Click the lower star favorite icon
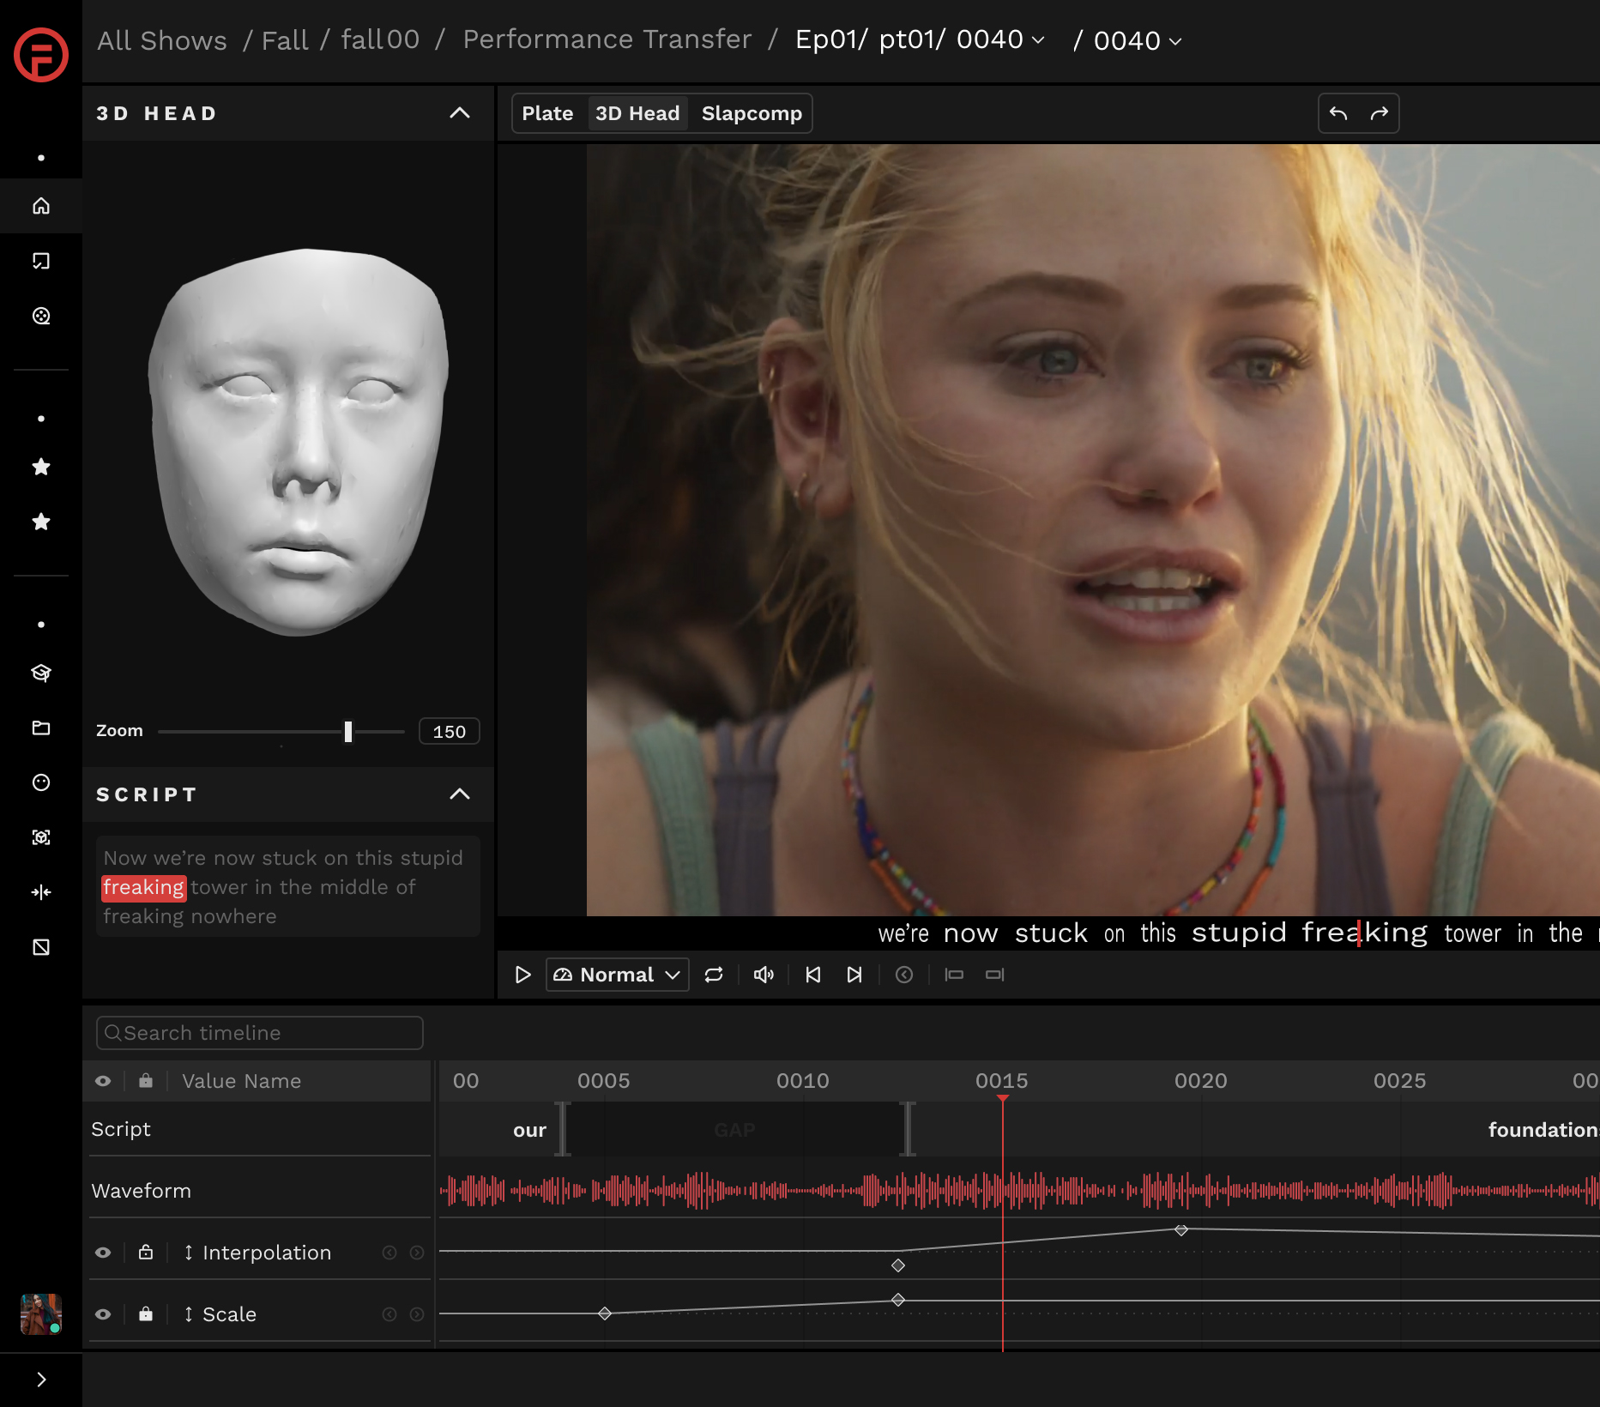Image resolution: width=1600 pixels, height=1407 pixels. pyautogui.click(x=41, y=522)
